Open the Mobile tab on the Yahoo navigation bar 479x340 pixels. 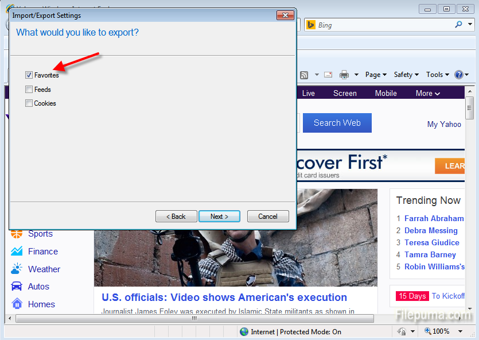(385, 93)
